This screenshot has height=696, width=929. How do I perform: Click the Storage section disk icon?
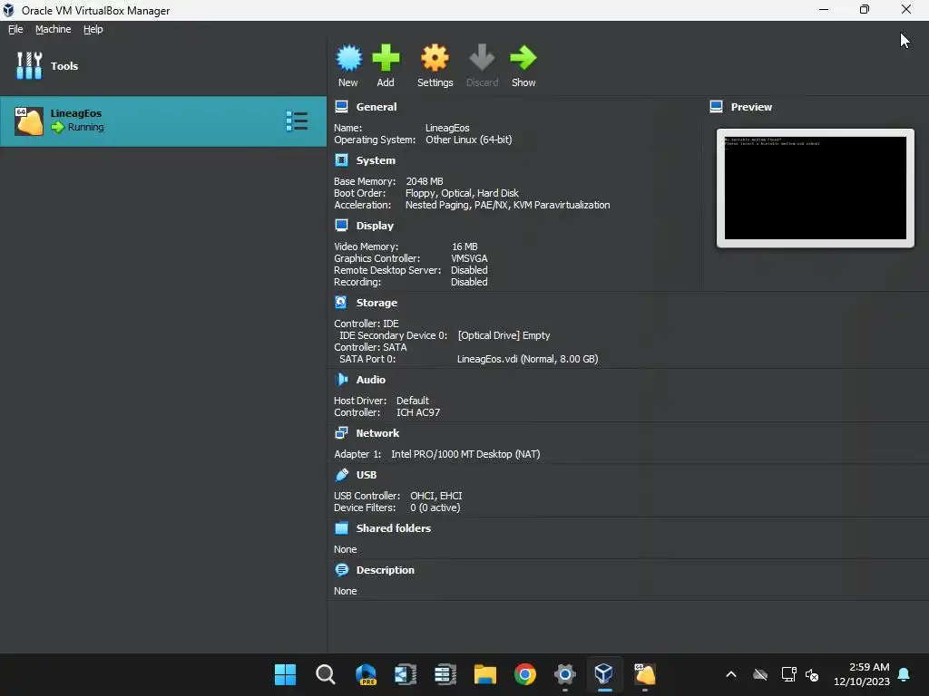(341, 302)
